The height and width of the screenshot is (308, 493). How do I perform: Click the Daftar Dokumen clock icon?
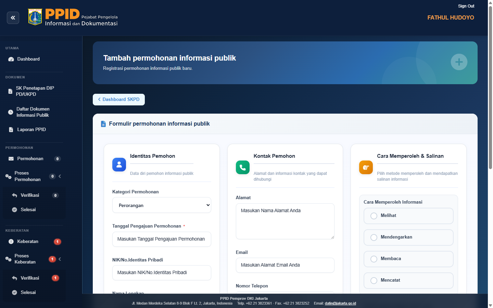click(11, 112)
